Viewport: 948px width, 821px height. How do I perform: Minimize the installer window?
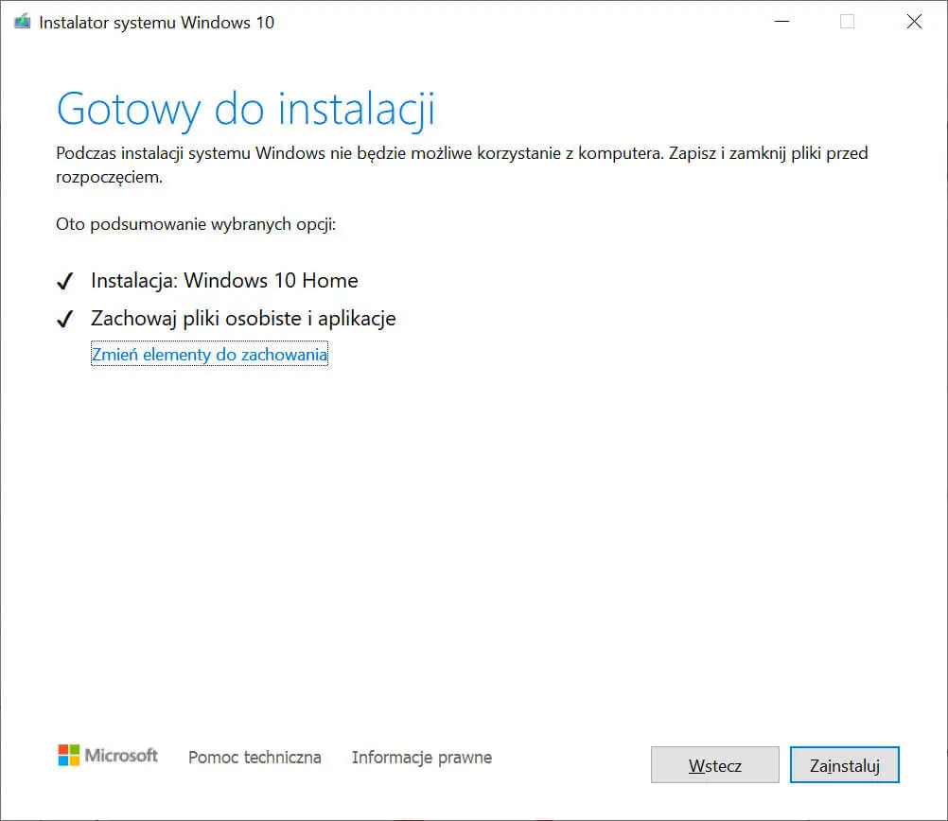(x=781, y=22)
